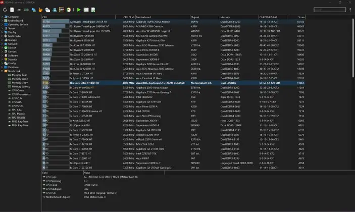355x212 pixels.
Task: Click the CL-RCD-RP-RAS column header
Action: pos(273,17)
